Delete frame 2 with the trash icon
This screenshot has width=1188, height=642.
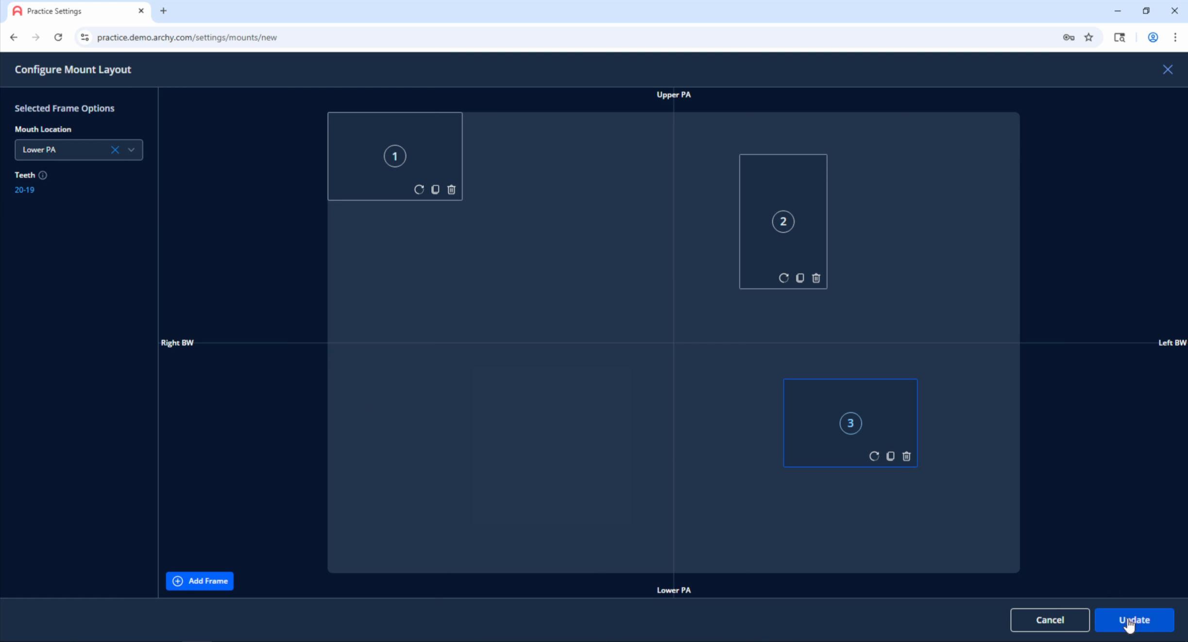click(x=816, y=278)
